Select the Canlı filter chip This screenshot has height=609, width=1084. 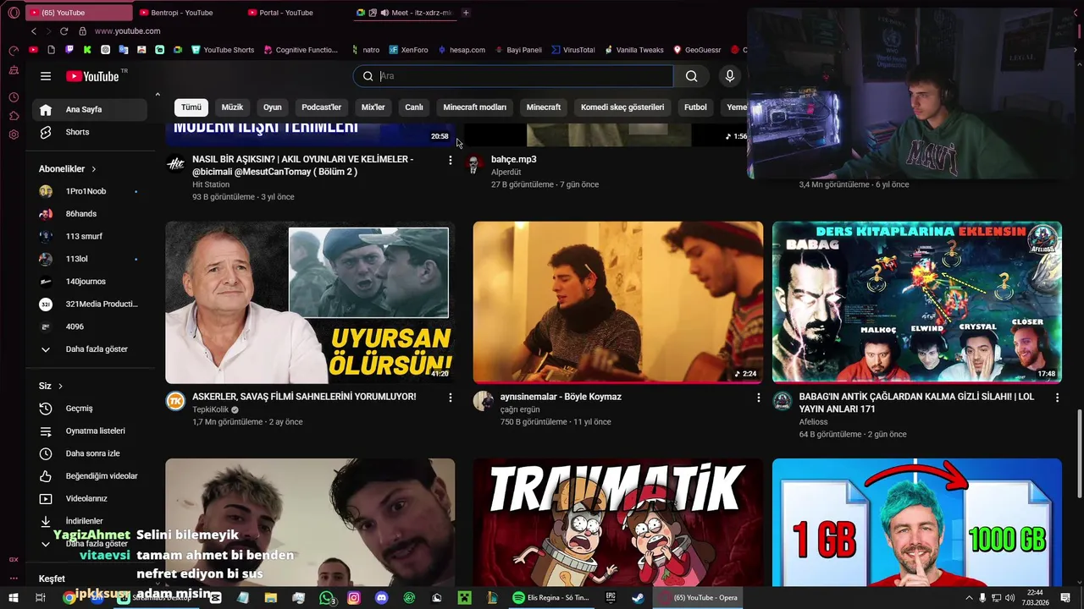(x=414, y=107)
